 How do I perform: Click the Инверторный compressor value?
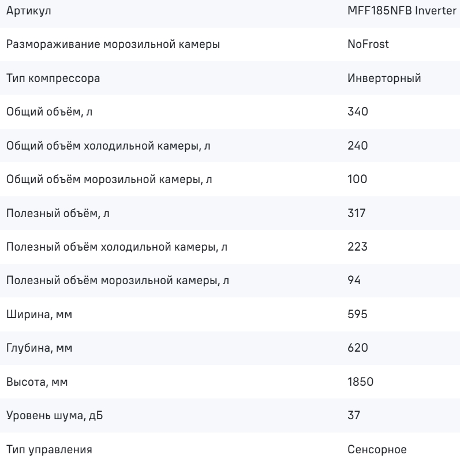(x=384, y=78)
